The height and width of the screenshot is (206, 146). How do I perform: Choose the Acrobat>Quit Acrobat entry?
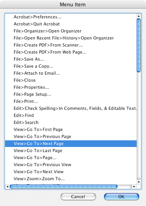pyautogui.click(x=71, y=24)
